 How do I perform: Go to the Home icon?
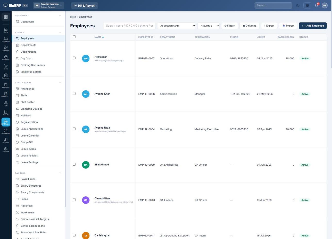tap(6, 30)
